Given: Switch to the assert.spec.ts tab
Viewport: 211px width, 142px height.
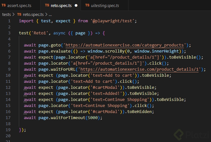Looking at the screenshot, I should 20,5.
